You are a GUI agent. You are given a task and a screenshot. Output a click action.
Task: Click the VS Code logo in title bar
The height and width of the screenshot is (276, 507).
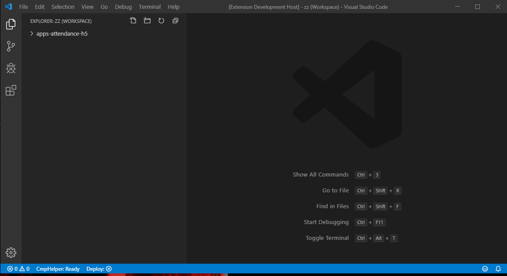pyautogui.click(x=8, y=7)
